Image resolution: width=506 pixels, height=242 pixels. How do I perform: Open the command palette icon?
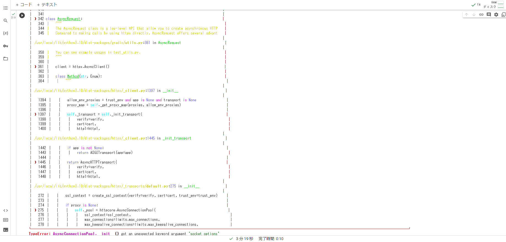[6, 220]
